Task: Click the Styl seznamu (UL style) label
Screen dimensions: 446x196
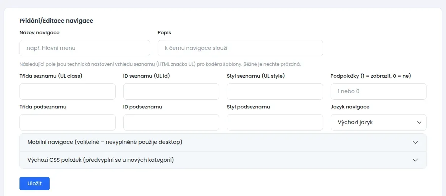Action: [x=256, y=76]
